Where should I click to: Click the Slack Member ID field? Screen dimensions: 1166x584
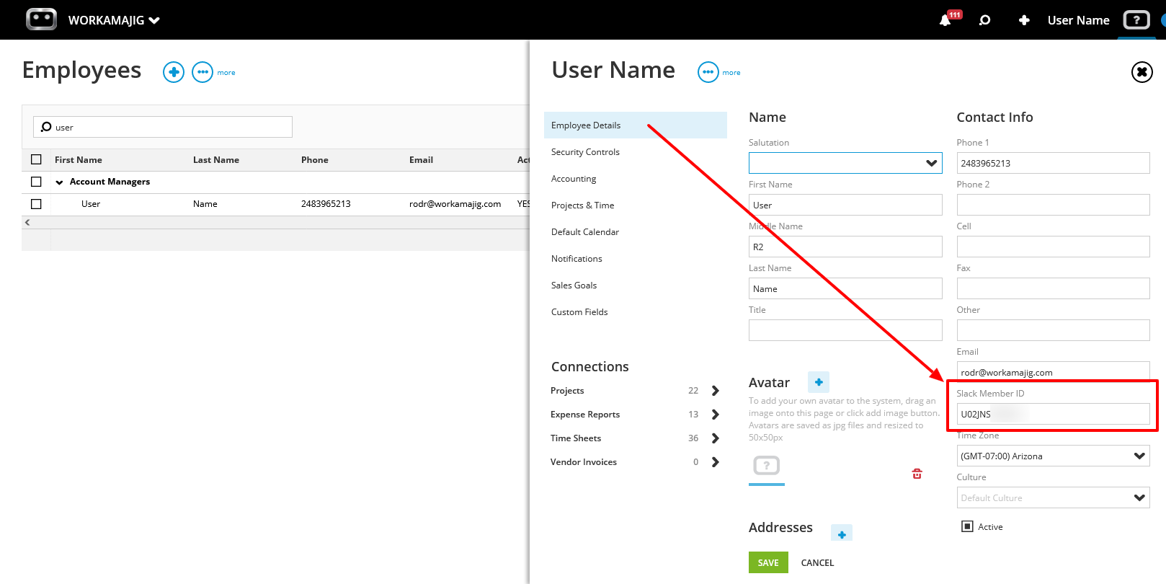pos(1053,414)
